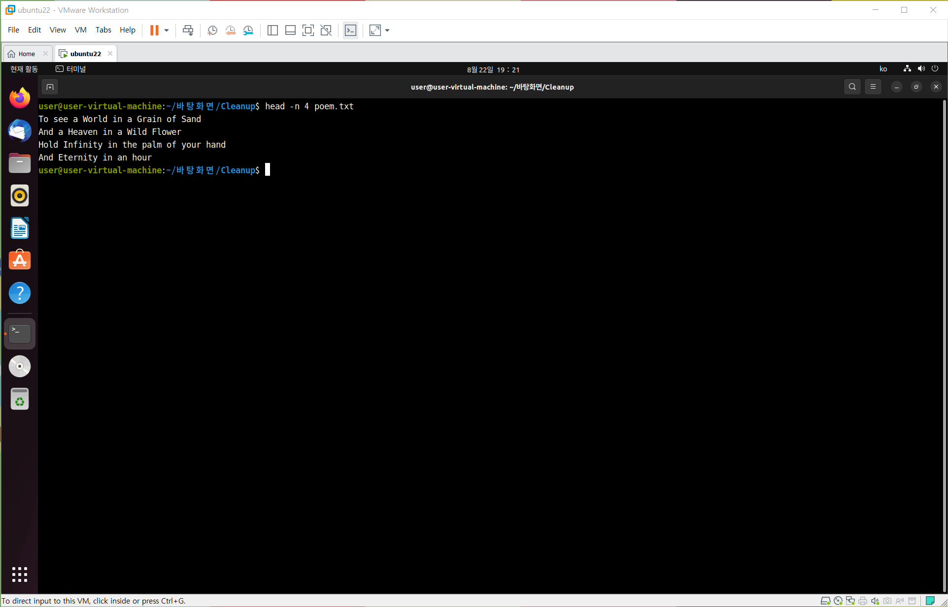Toggle the thumbnail bar view icon

coord(290,31)
